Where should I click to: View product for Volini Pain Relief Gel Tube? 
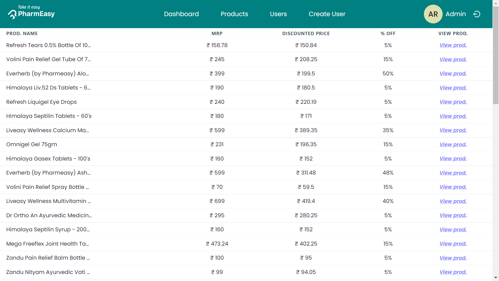coord(453,59)
